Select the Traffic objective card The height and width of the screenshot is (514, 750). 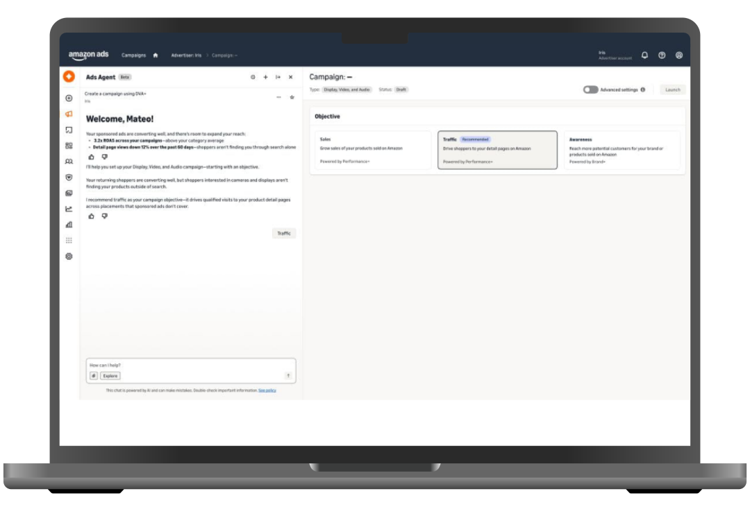pos(497,150)
